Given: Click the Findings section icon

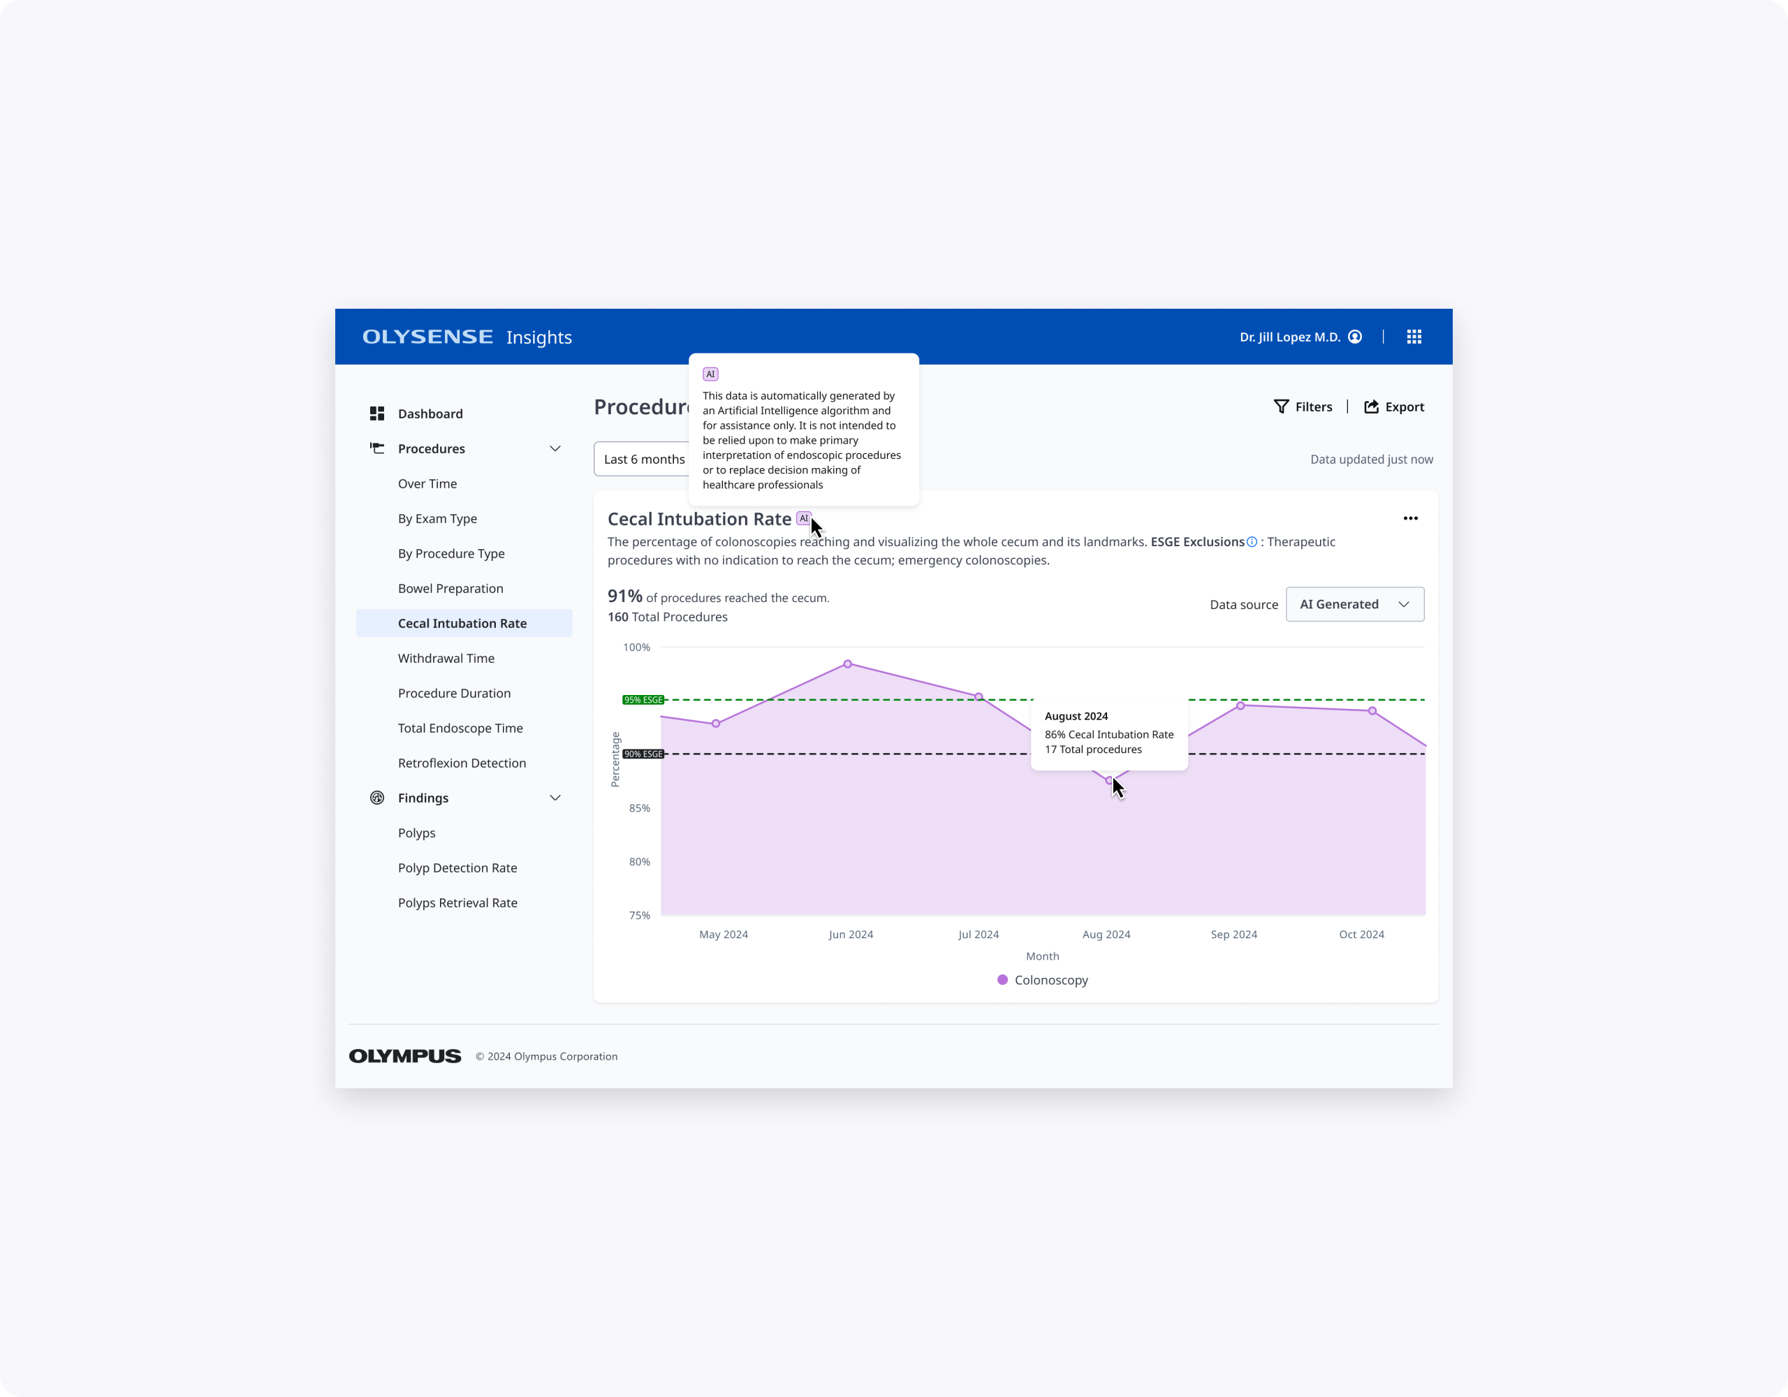Looking at the screenshot, I should (x=376, y=798).
